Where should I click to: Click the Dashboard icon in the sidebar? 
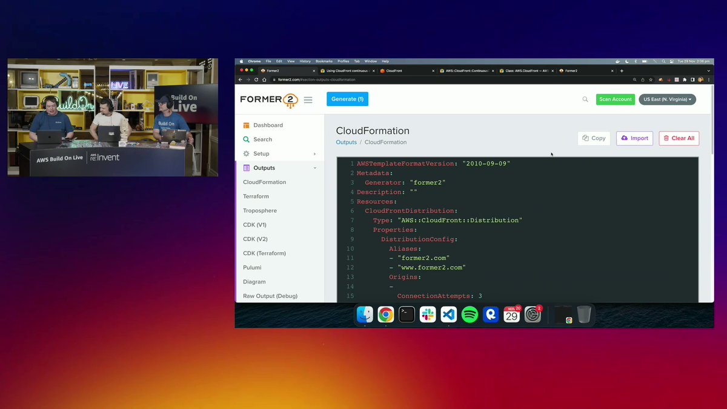(247, 125)
